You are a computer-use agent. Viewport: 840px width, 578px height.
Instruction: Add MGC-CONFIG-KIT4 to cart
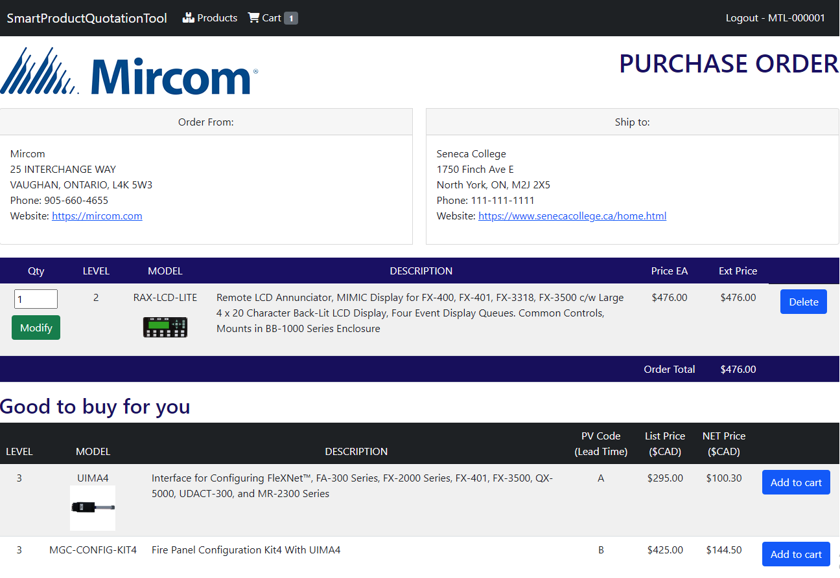coord(796,554)
